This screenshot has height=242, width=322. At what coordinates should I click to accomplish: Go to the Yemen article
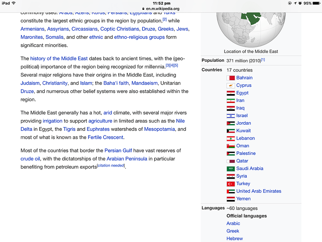click(x=244, y=199)
